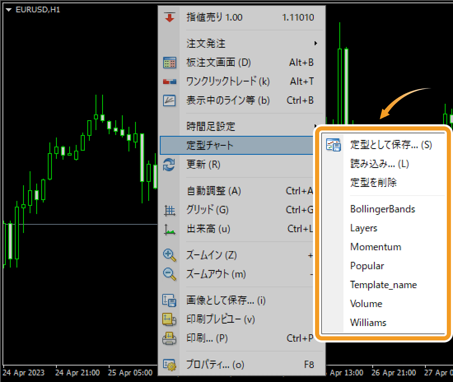Apply the Template_name template
Viewport: 453px width, 382px height.
coord(384,285)
